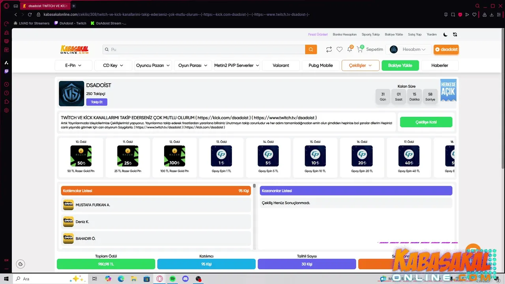Click Çekilişe Katıl button
This screenshot has height=284, width=505.
tap(426, 122)
